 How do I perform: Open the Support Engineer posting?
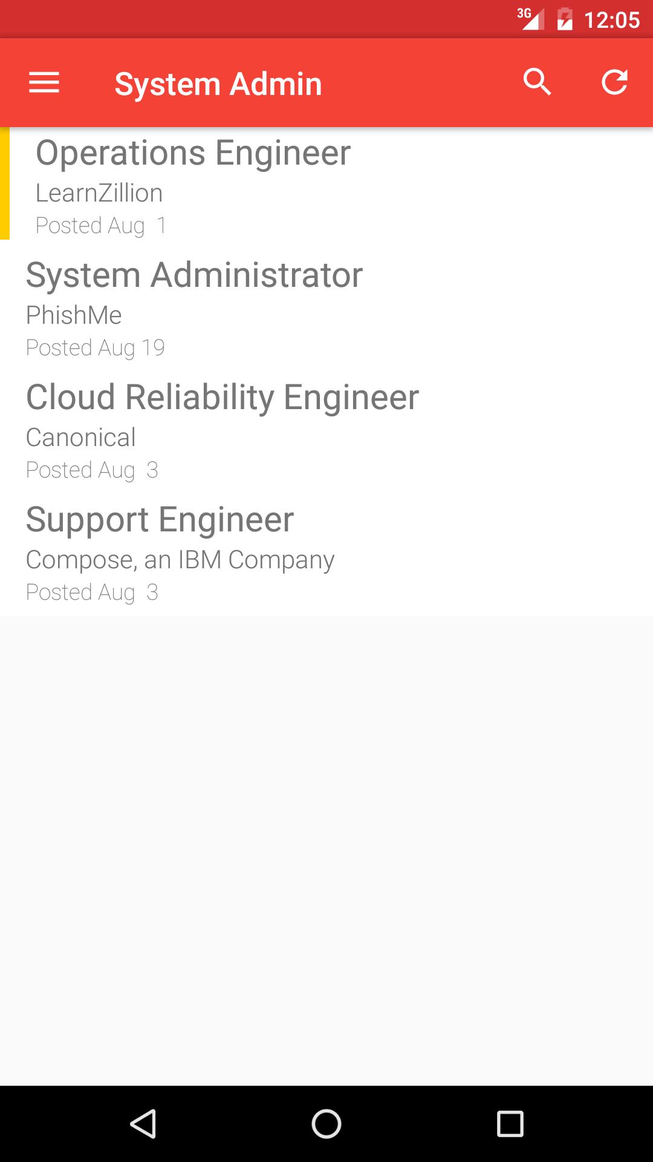click(160, 519)
